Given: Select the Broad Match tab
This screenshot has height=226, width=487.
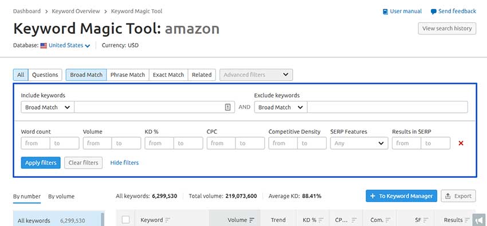Looking at the screenshot, I should [x=86, y=75].
